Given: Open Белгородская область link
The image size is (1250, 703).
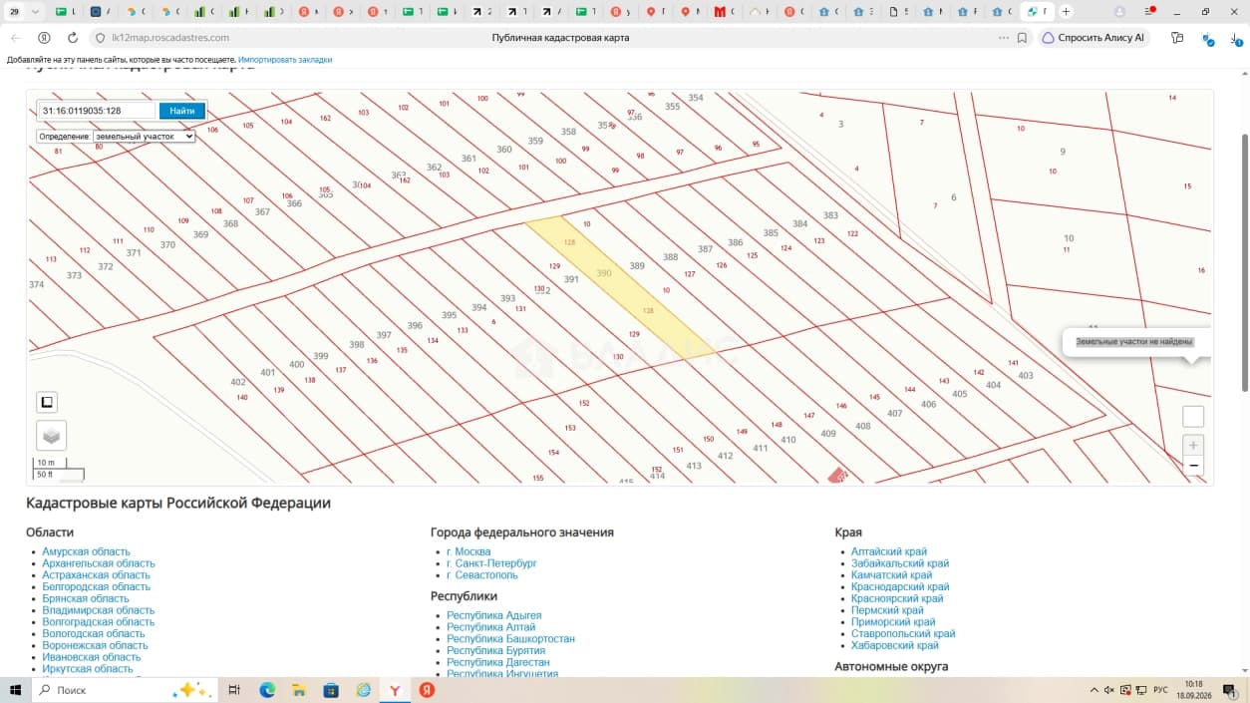Looking at the screenshot, I should (x=96, y=587).
